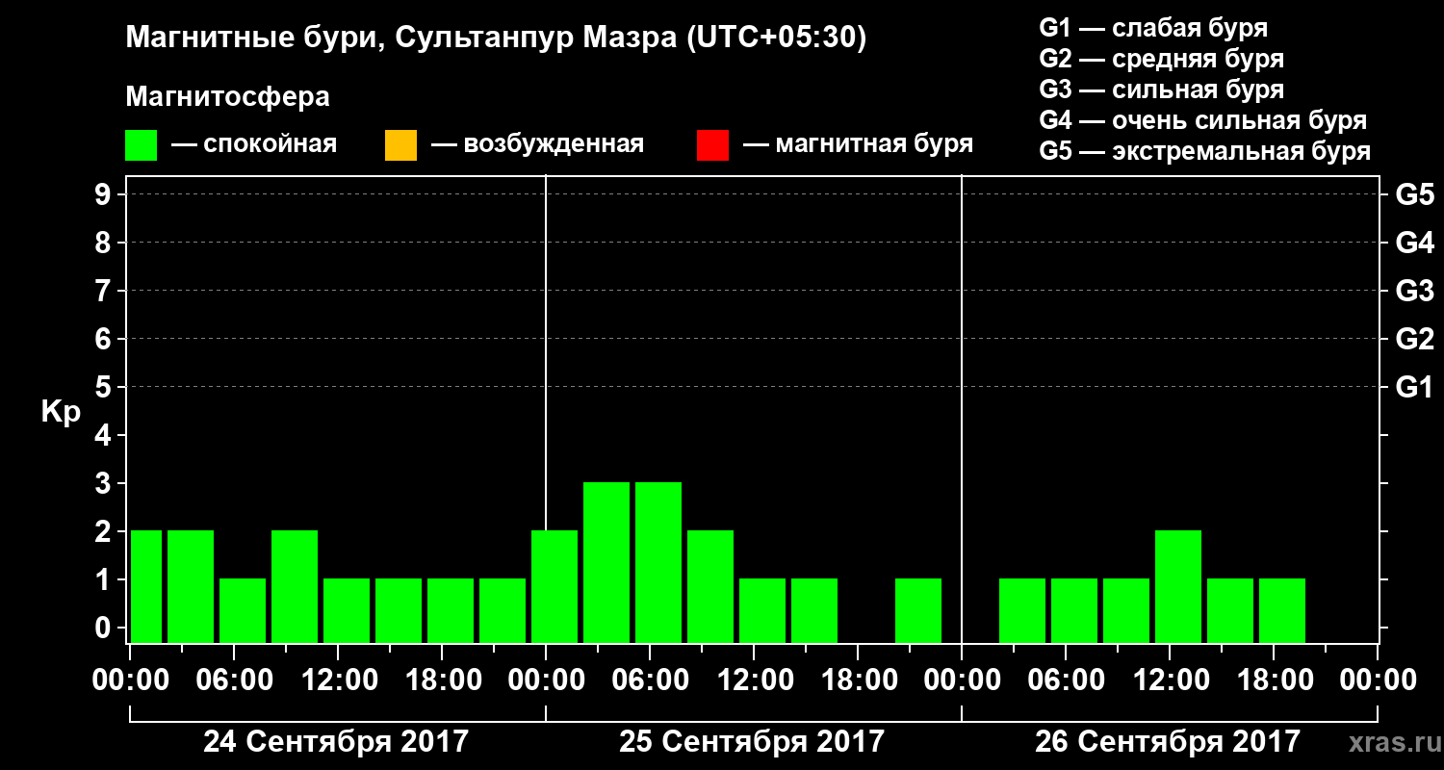Click the Kp 2 bar right after the Kp 3 bars
The height and width of the screenshot is (770, 1444).
tap(710, 586)
